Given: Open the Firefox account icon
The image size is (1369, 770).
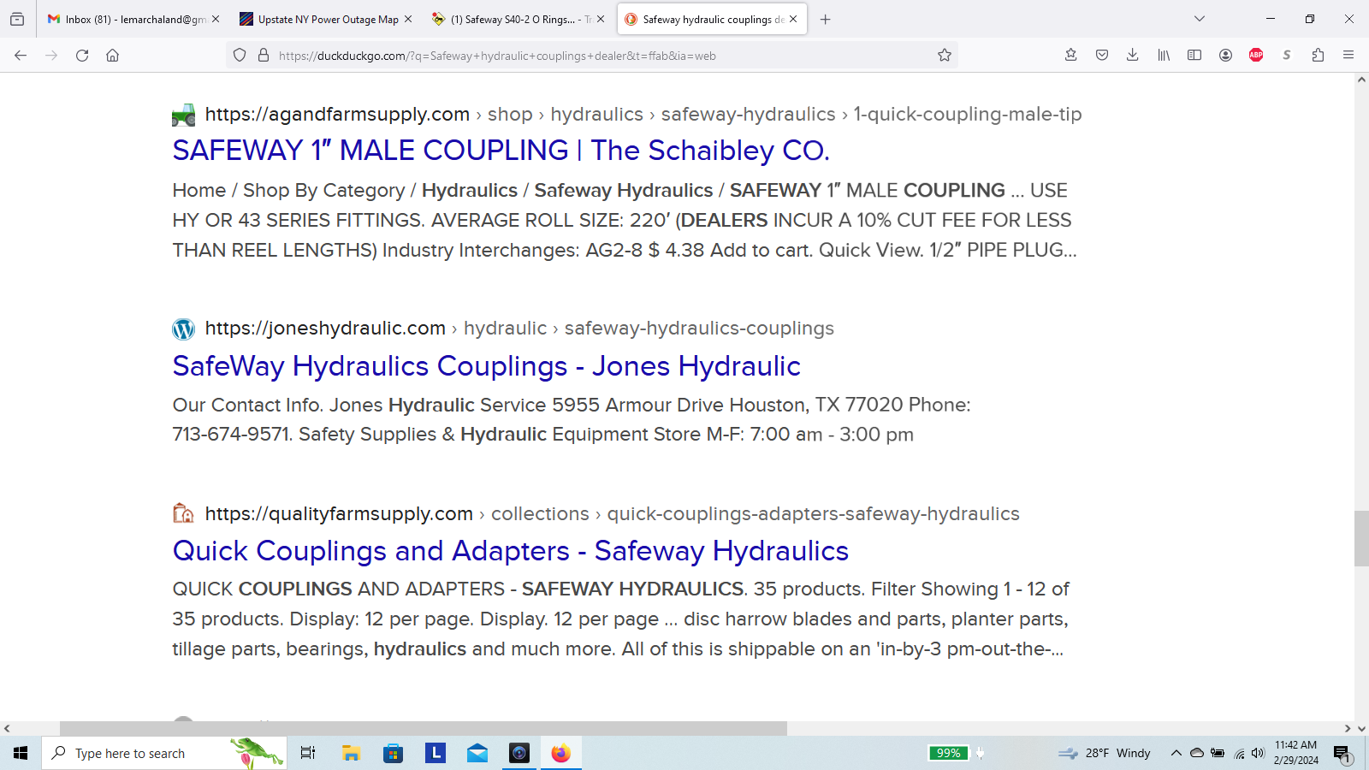Looking at the screenshot, I should [1225, 56].
